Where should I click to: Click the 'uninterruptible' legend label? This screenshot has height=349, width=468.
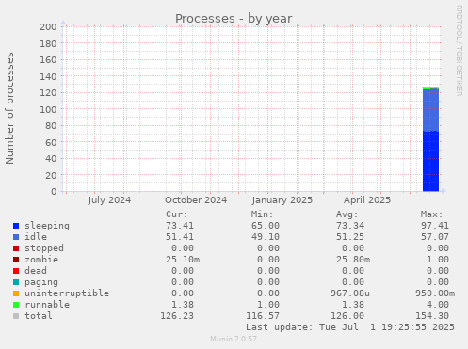[x=67, y=293]
